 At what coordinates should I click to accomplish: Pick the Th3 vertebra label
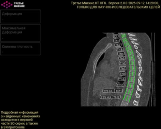[x=119, y=49]
